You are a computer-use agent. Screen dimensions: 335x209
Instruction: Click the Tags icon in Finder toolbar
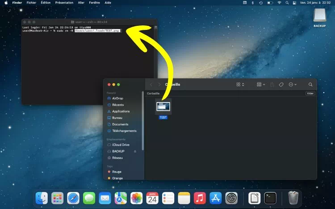tap(281, 84)
